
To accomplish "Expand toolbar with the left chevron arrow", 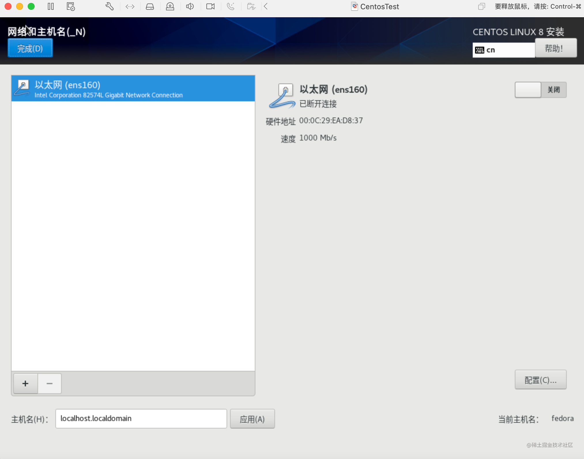I will (266, 6).
